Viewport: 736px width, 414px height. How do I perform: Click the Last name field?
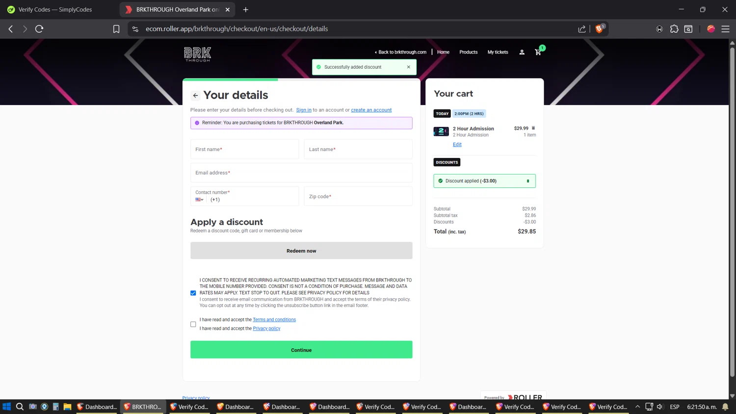click(358, 149)
